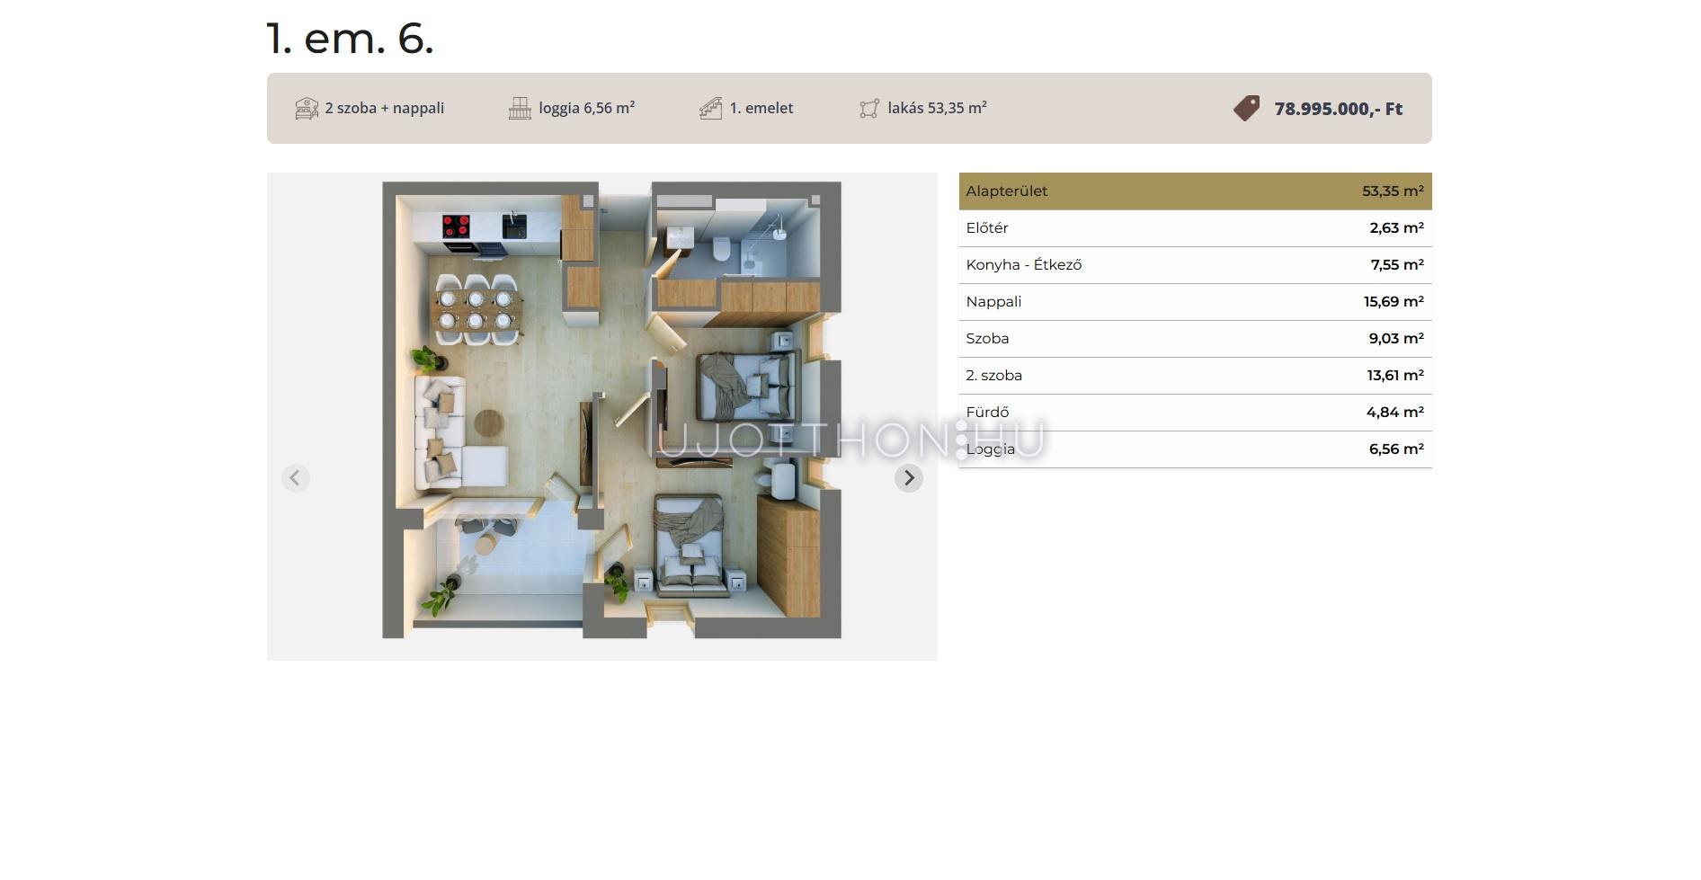Show the next floor plan image
This screenshot has height=880, width=1701.
point(908,478)
